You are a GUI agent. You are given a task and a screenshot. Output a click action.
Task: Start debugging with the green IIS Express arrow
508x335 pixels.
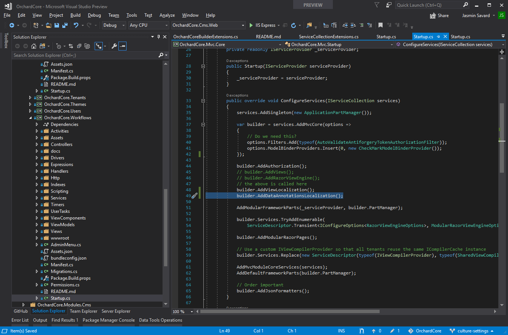251,25
